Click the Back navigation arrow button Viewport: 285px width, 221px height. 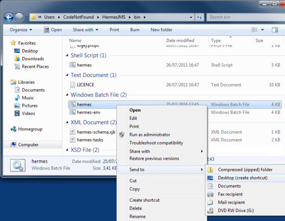point(9,17)
